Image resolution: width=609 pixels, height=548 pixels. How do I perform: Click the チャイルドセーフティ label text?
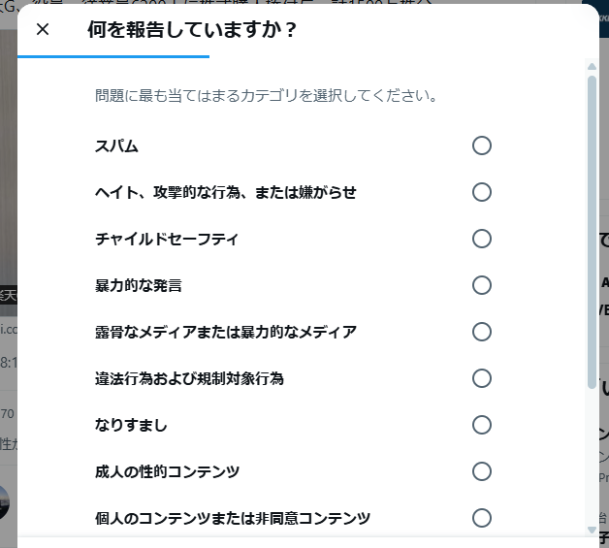167,239
